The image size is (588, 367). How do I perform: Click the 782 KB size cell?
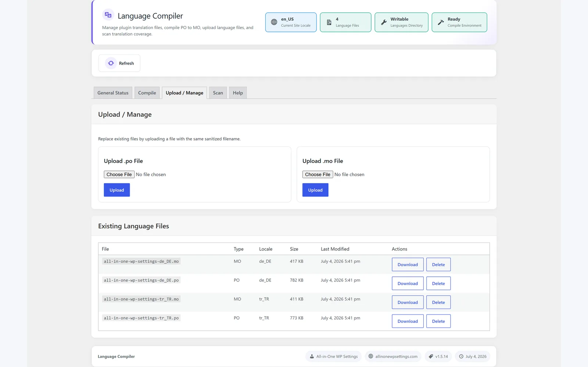point(297,280)
